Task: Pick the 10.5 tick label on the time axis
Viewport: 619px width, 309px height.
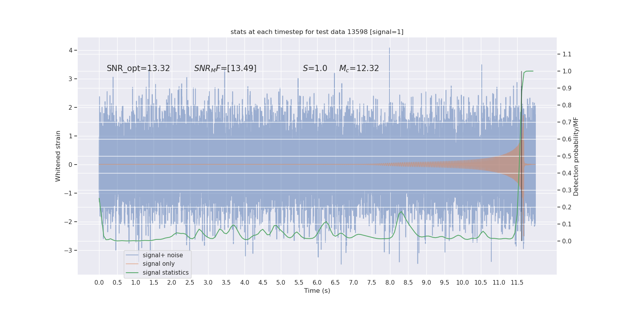Action: click(x=481, y=283)
